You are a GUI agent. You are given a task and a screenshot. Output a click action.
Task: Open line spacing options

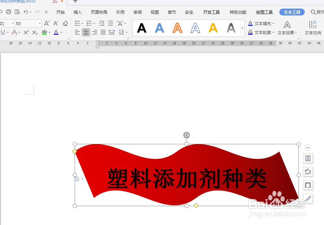tap(121, 32)
